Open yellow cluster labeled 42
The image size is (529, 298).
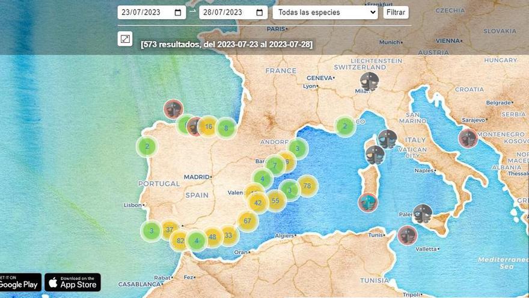tap(258, 203)
